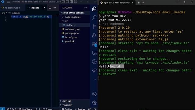The height and width of the screenshot is (110, 195).
Task: Expand the TIMELINE section
Action: tap(74, 105)
